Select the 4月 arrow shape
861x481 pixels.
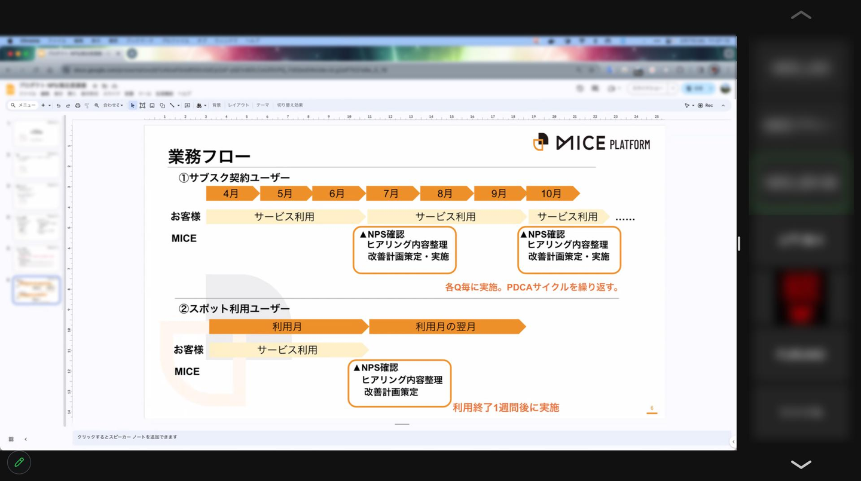click(x=233, y=194)
